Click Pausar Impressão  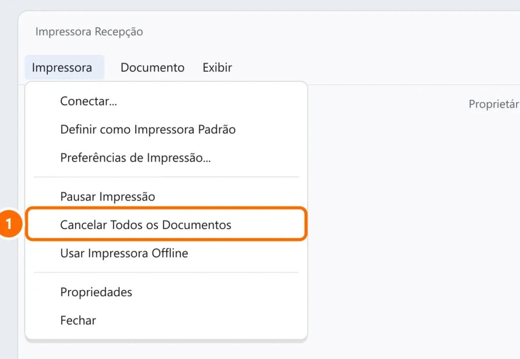(166, 197)
